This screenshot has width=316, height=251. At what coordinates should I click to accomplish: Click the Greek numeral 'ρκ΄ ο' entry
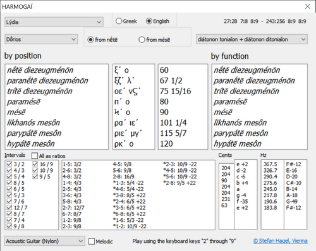(x=124, y=144)
